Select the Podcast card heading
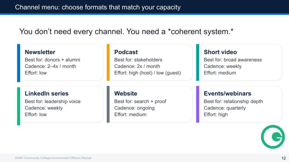Screen dimensions: 289x162 point(126,52)
